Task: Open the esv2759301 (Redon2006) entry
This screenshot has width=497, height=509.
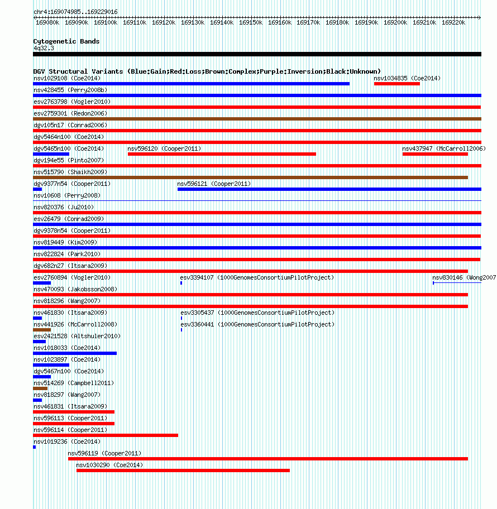Action: pos(70,113)
